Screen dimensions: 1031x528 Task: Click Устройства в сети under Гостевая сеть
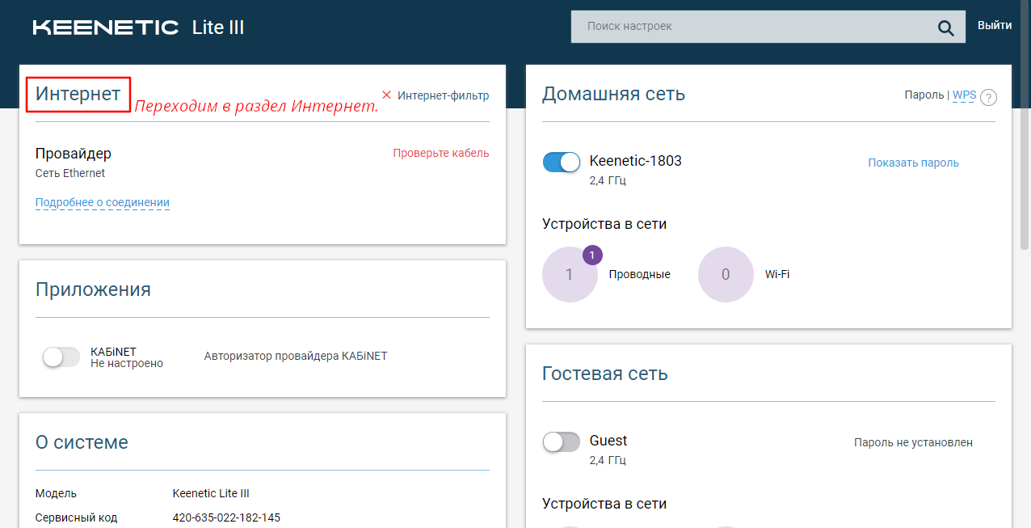pyautogui.click(x=604, y=504)
